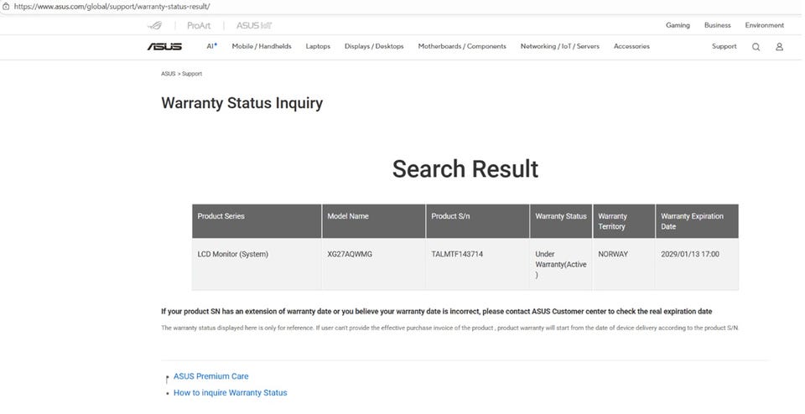The width and height of the screenshot is (805, 414).
Task: Open the Business link at top right
Action: click(x=717, y=25)
